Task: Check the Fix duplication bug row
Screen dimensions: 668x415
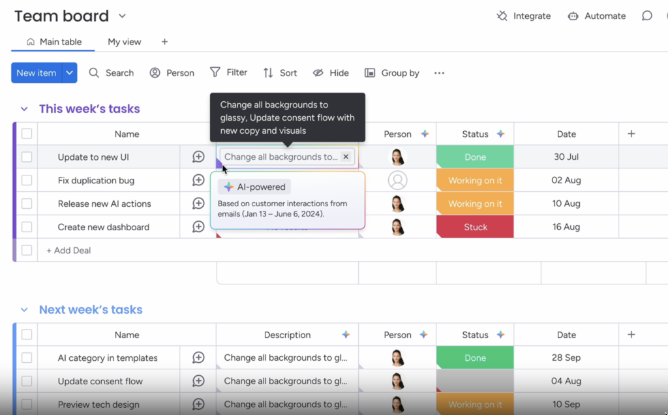Action: [27, 180]
